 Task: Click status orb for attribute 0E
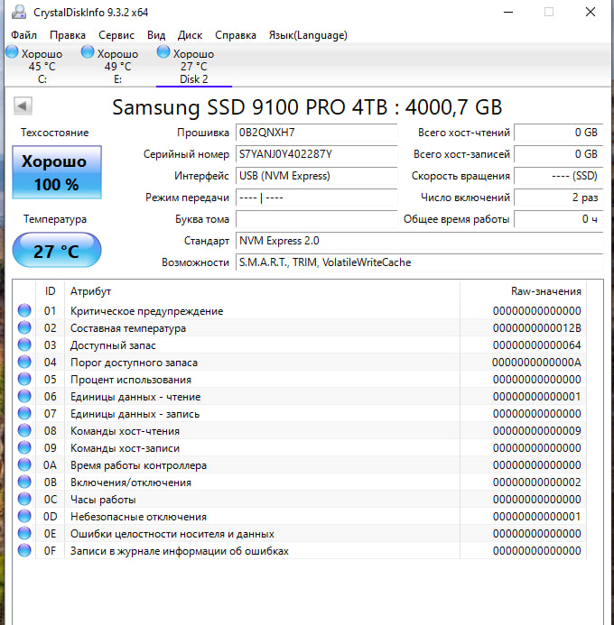click(x=24, y=533)
